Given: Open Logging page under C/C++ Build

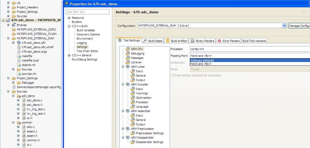Looking at the screenshot, I should (x=82, y=43).
